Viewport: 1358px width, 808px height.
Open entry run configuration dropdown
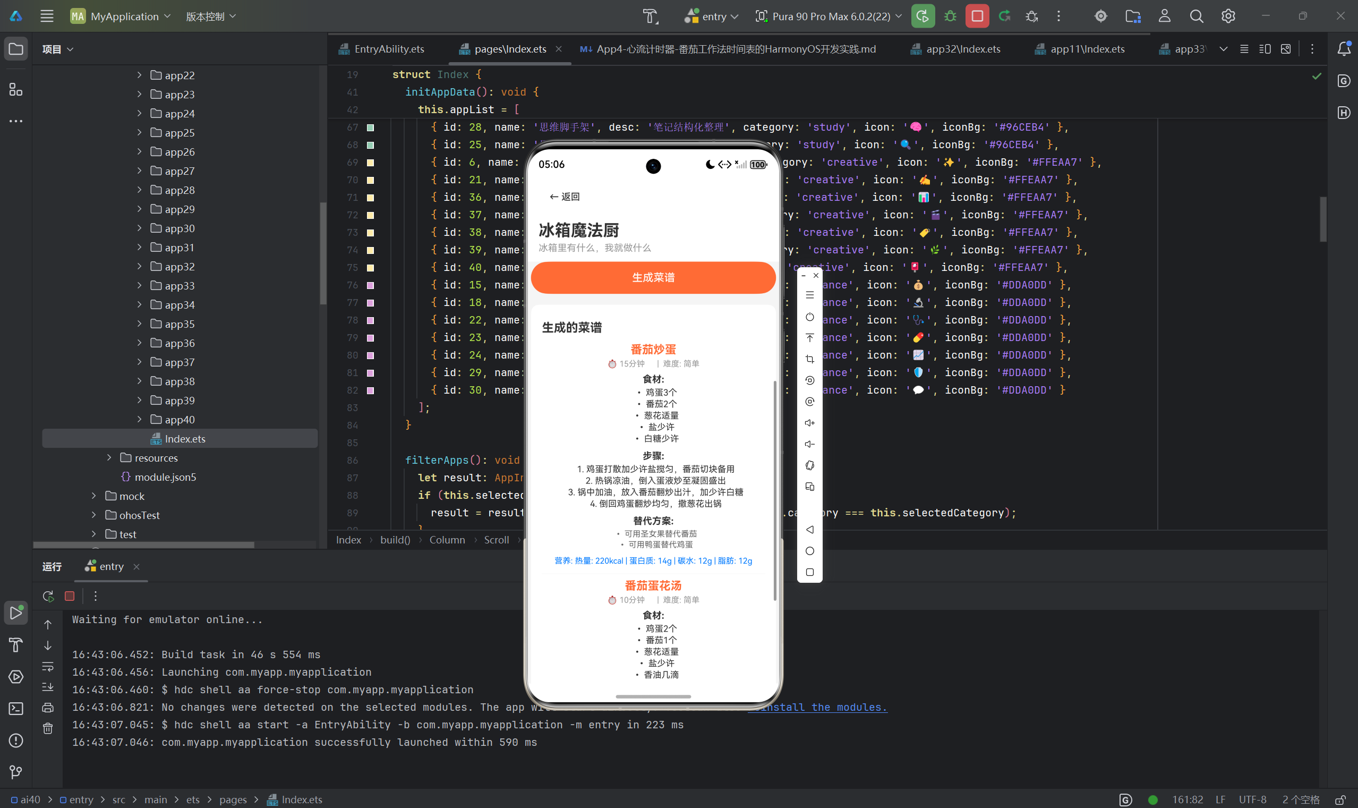coord(711,16)
